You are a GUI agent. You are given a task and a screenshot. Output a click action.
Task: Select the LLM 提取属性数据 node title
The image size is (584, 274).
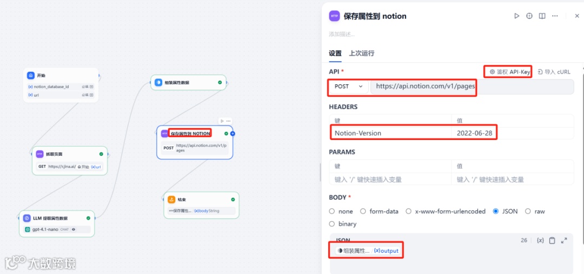click(x=50, y=218)
